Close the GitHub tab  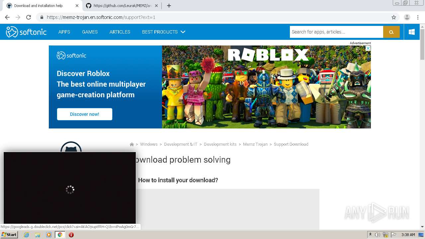coord(156,6)
